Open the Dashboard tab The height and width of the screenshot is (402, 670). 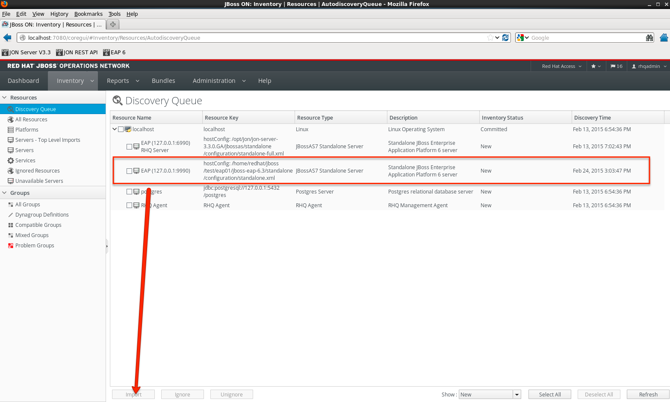coord(24,81)
